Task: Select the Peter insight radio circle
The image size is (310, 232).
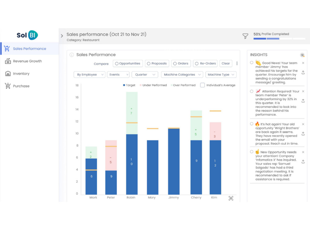Action: pos(251,91)
